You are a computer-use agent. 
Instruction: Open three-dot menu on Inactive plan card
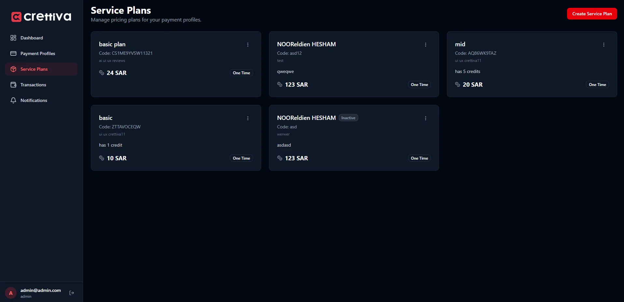[426, 118]
